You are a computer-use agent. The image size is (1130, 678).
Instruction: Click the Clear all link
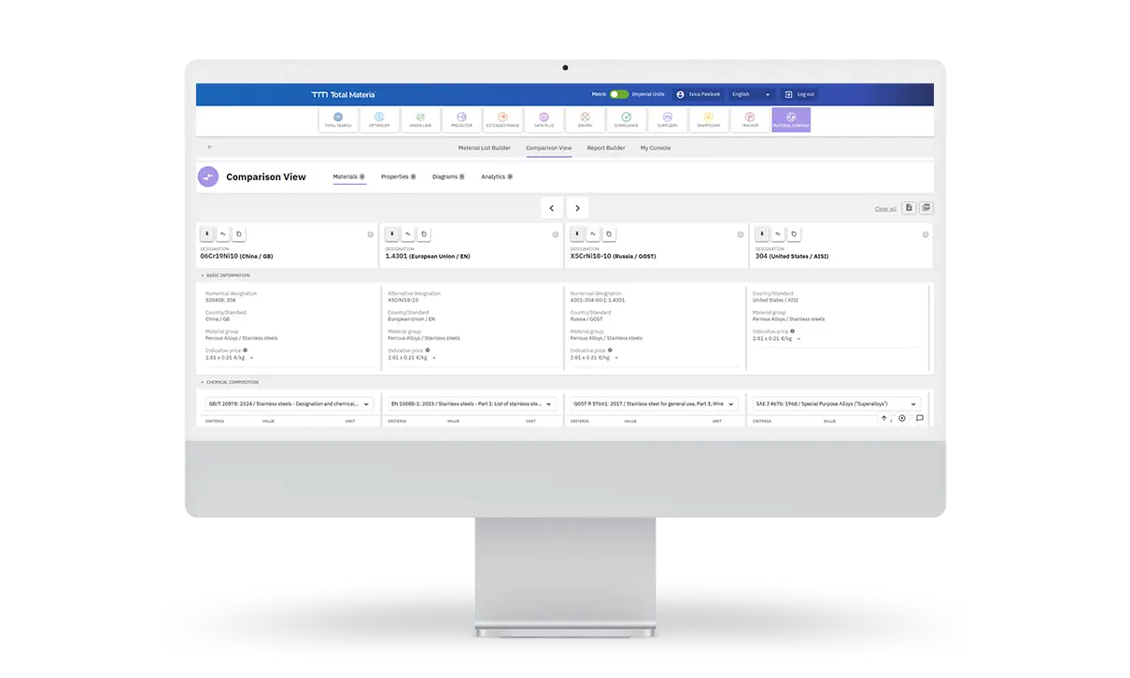pyautogui.click(x=884, y=208)
